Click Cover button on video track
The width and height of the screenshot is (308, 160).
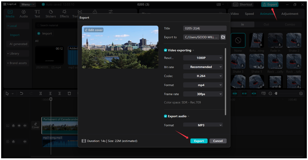pyautogui.click(x=36, y=125)
